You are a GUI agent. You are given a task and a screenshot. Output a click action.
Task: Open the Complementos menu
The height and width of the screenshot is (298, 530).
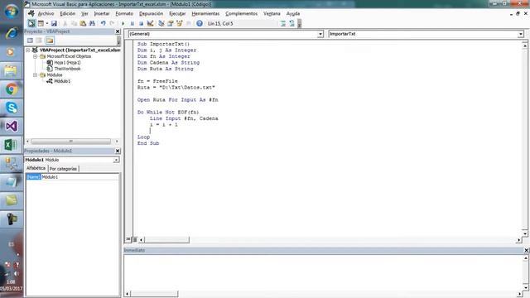click(x=241, y=13)
